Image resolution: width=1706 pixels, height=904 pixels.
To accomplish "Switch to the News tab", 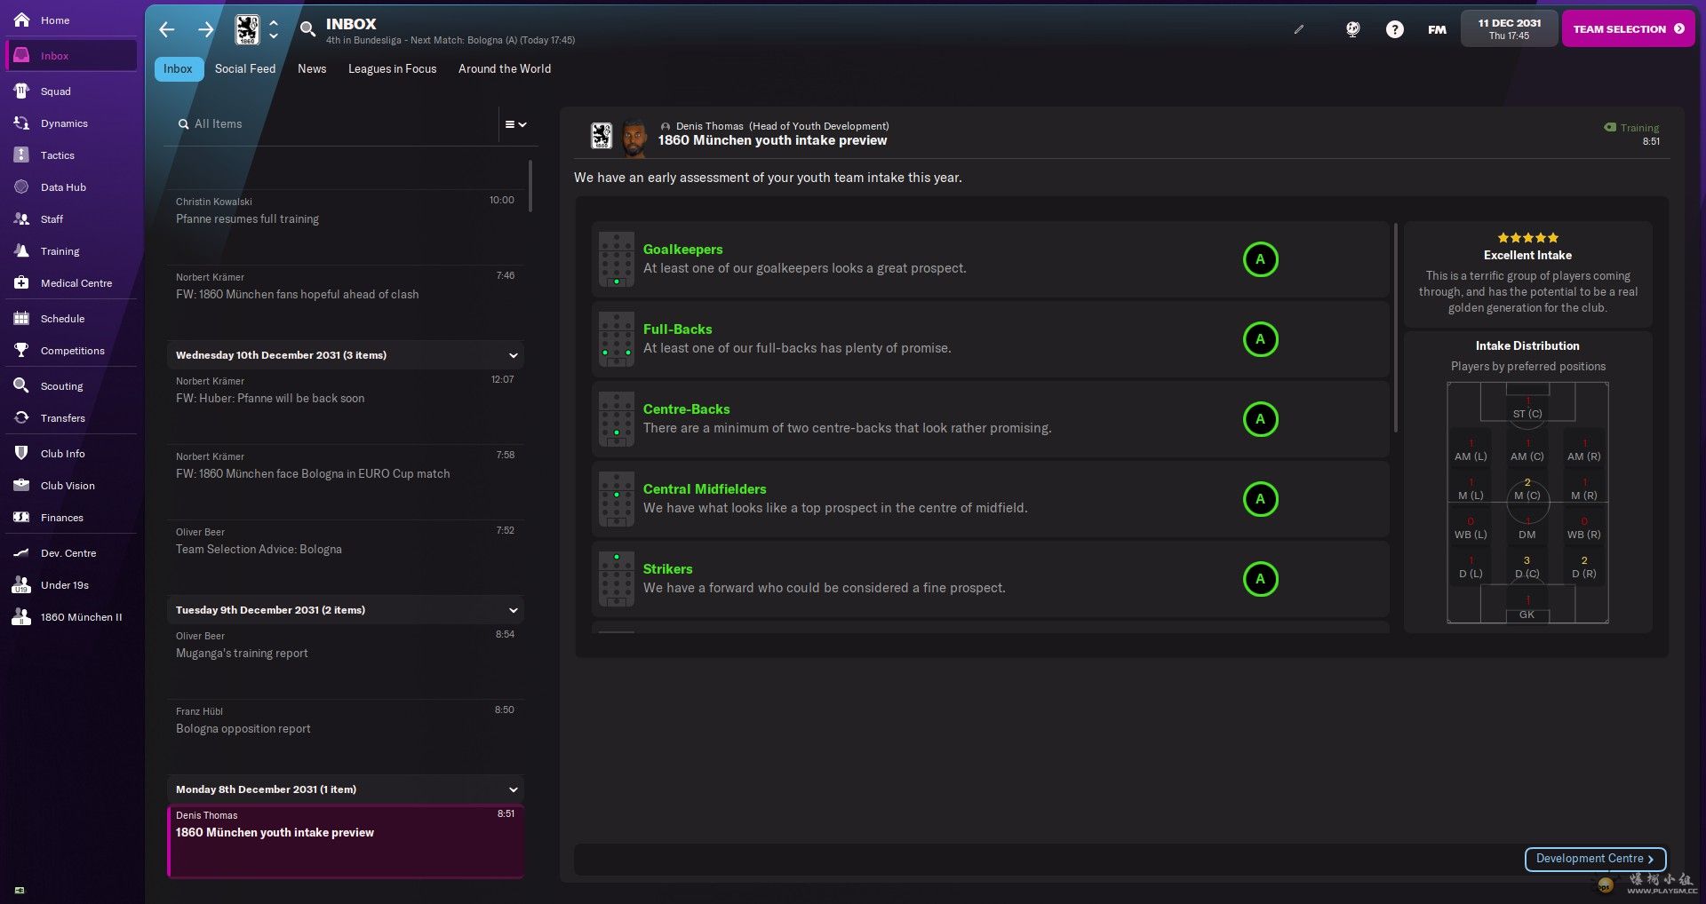I will click(x=312, y=68).
